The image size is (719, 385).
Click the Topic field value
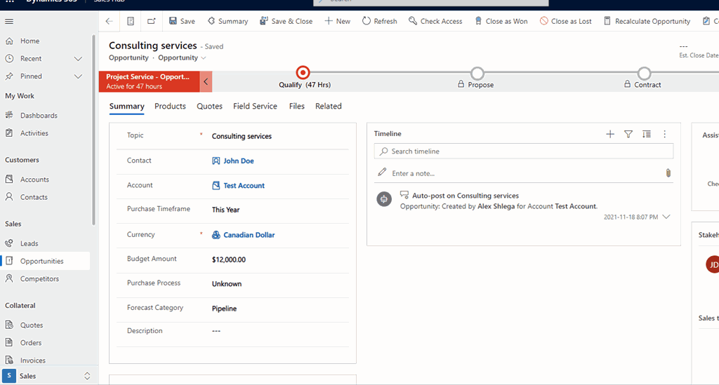click(x=242, y=136)
